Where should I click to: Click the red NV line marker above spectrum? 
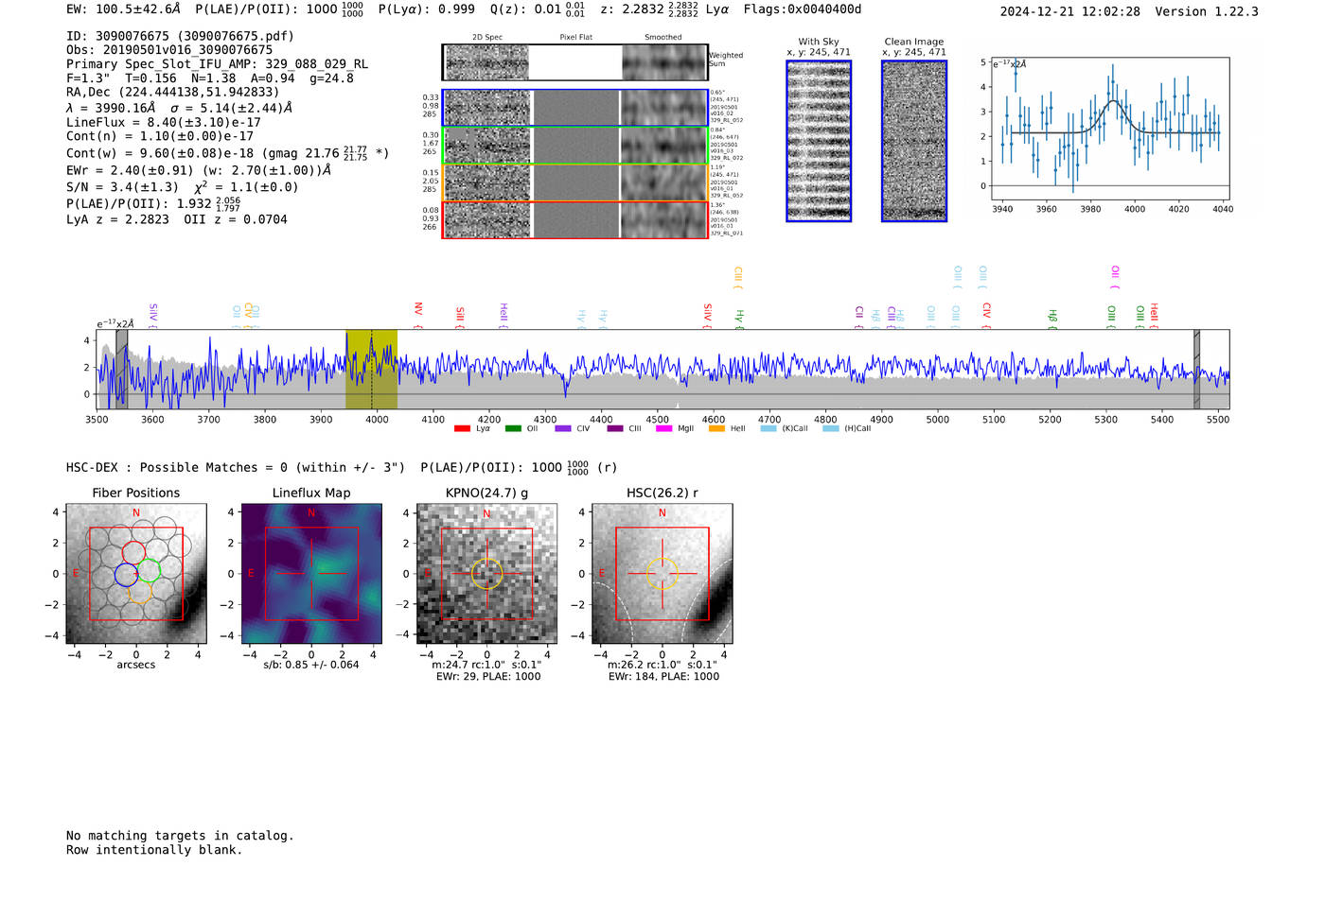coord(417,309)
